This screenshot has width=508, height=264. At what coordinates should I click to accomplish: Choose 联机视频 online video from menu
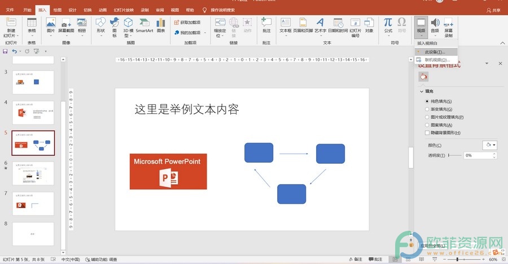pyautogui.click(x=436, y=60)
